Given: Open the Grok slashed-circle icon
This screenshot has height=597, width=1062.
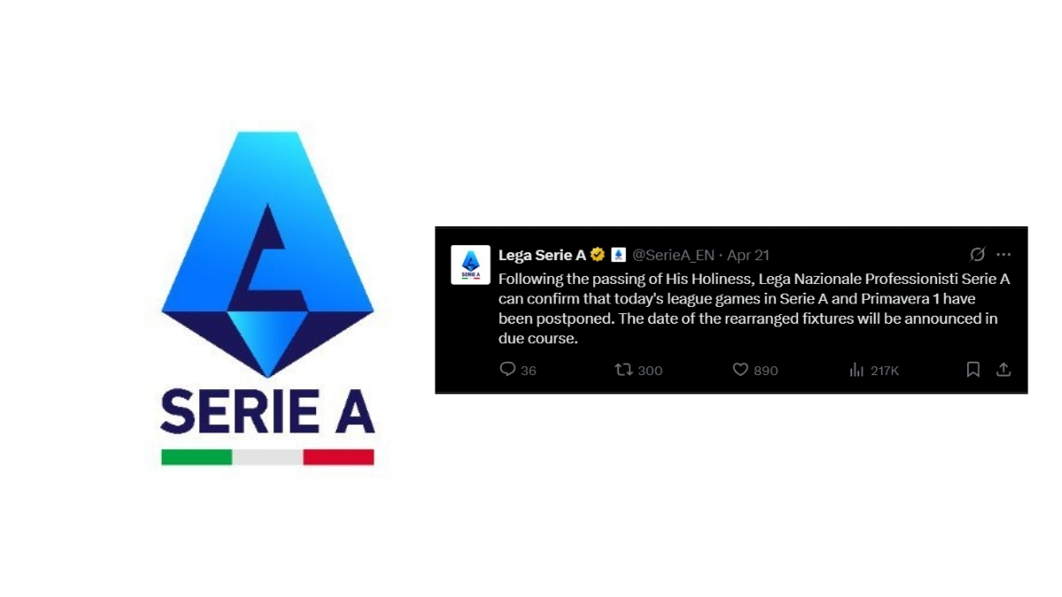Looking at the screenshot, I should tap(977, 255).
